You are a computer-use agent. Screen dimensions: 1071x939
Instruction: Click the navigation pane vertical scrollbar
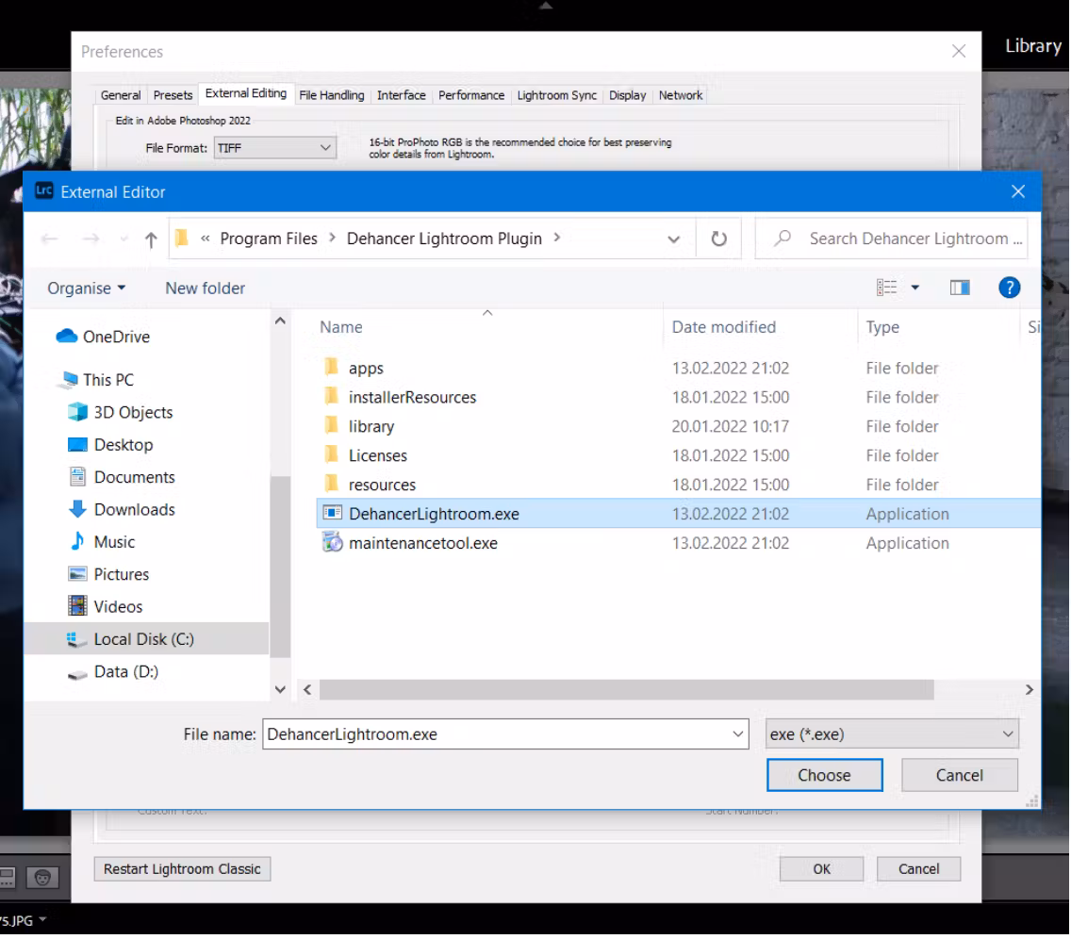(280, 567)
